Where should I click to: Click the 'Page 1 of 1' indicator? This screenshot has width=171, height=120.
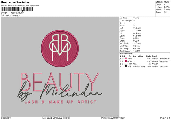coord(165,118)
